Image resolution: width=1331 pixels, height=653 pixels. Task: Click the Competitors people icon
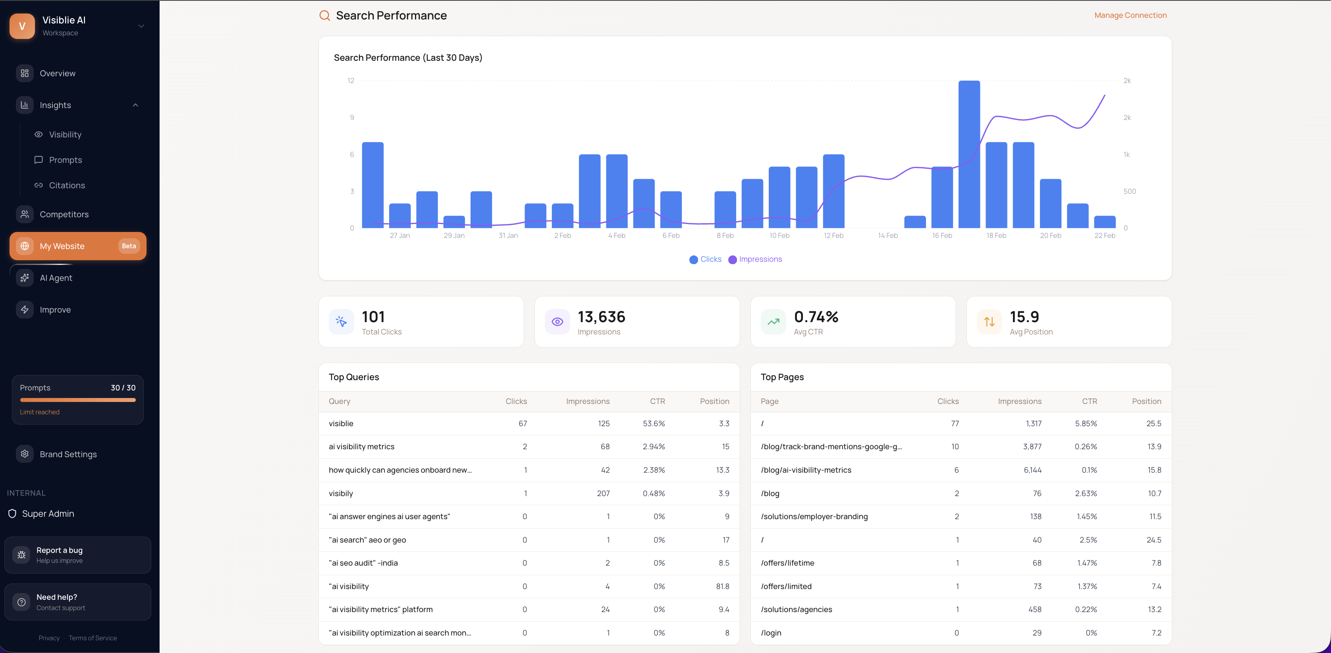click(24, 214)
